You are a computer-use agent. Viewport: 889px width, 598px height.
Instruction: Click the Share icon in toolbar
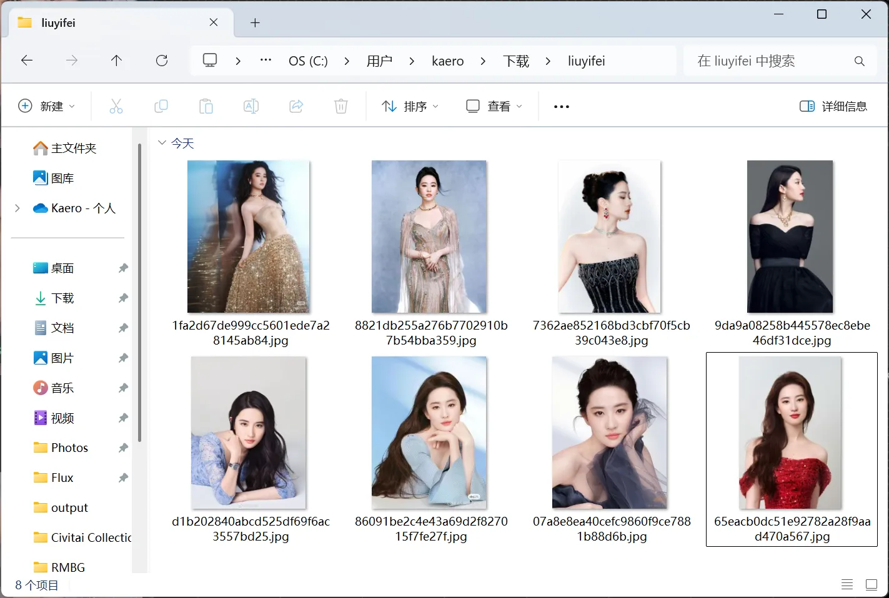[296, 106]
